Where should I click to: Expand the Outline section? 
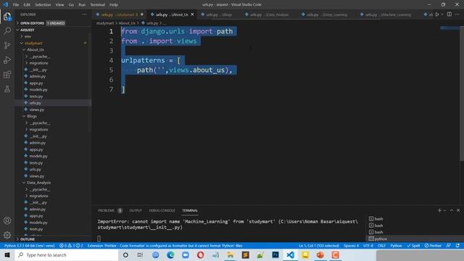tap(28, 239)
